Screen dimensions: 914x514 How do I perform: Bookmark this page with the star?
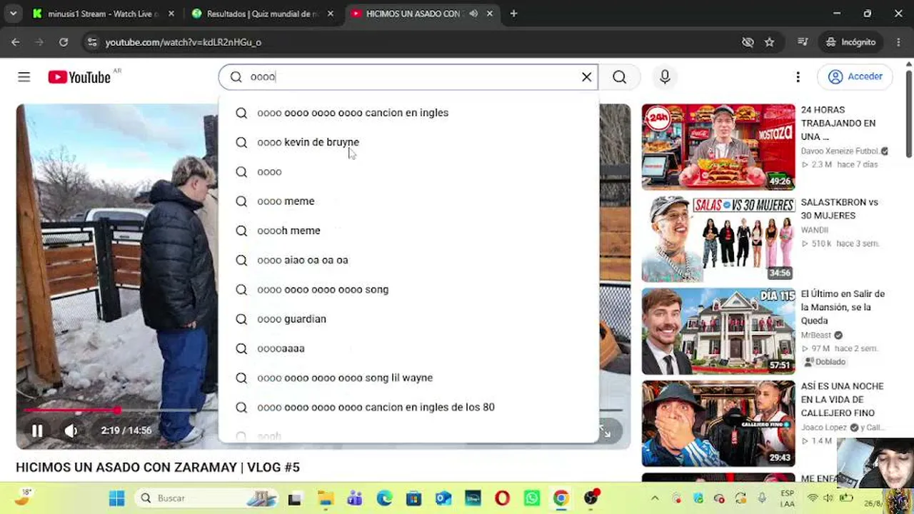click(x=769, y=42)
